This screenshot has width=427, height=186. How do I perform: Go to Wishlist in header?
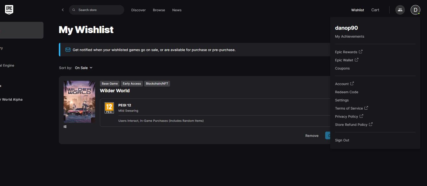coord(358,10)
